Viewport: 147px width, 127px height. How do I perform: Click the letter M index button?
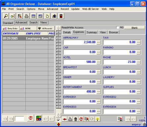point(58,68)
